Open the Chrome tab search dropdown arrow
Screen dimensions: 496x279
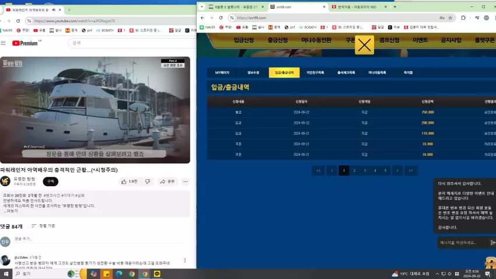pos(202,6)
